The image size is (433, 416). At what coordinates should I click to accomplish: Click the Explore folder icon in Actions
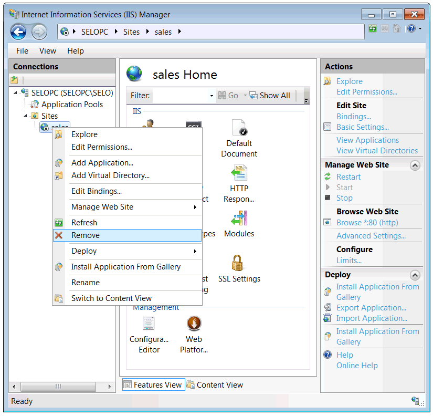327,81
